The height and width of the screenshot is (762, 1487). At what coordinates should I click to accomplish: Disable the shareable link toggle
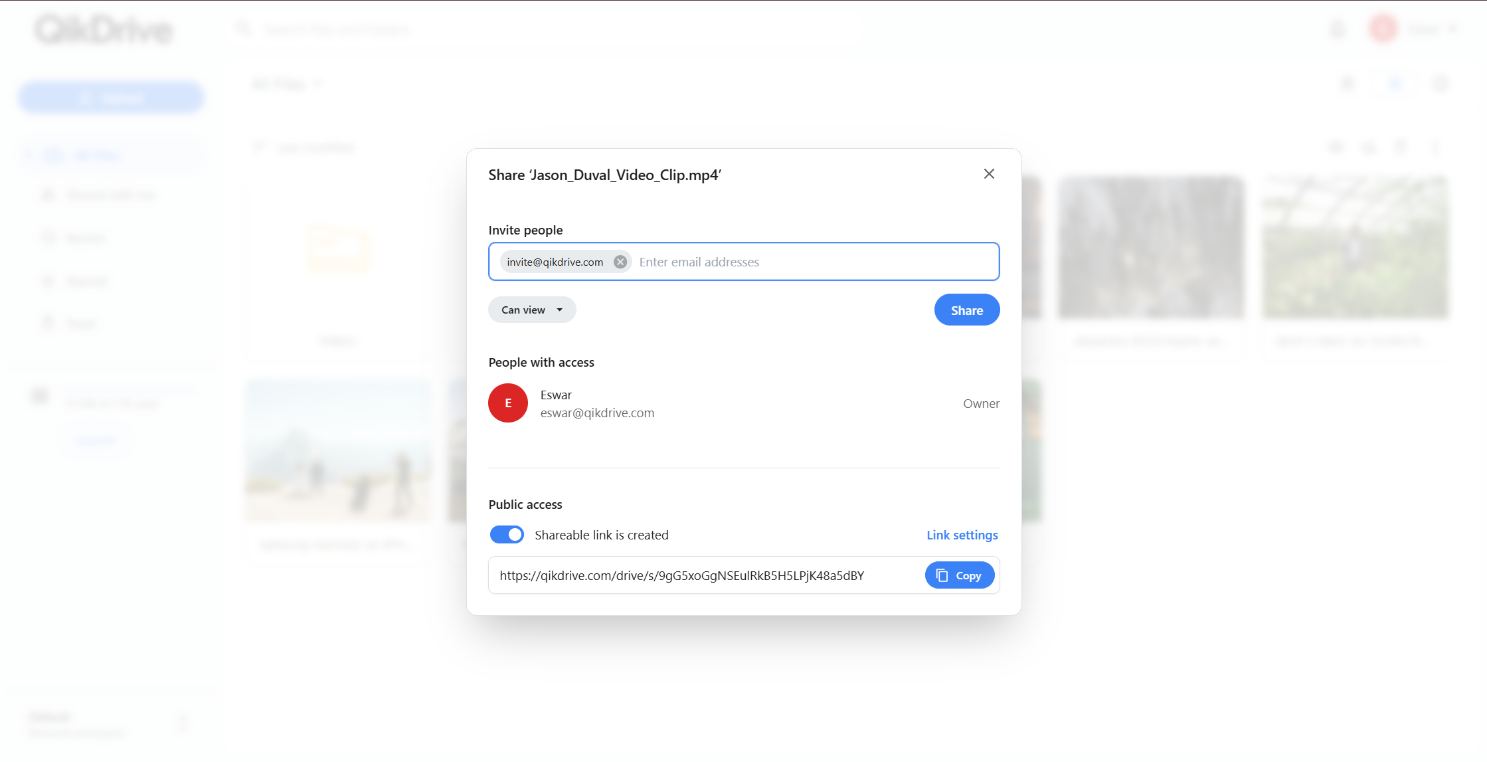[507, 535]
